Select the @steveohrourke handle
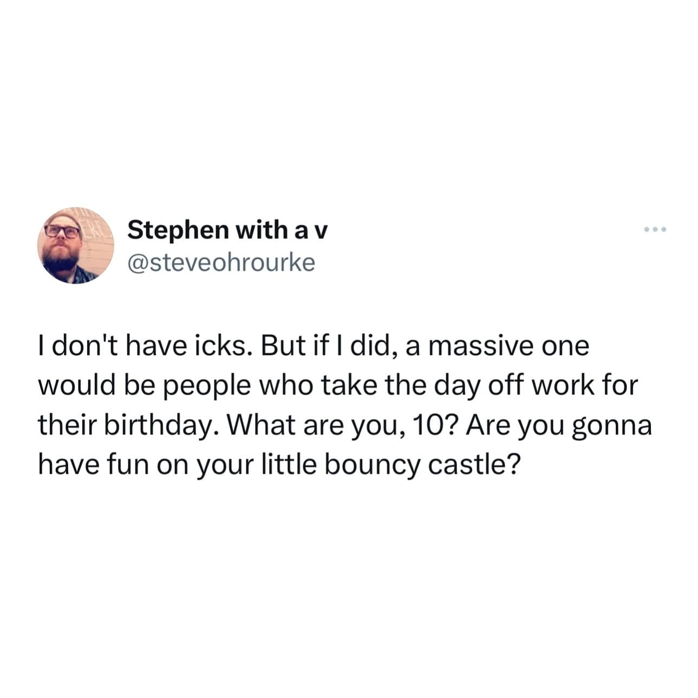Screen dimensions: 698x698 221,263
